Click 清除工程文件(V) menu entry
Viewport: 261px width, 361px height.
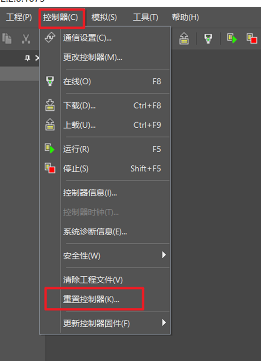[105, 280]
